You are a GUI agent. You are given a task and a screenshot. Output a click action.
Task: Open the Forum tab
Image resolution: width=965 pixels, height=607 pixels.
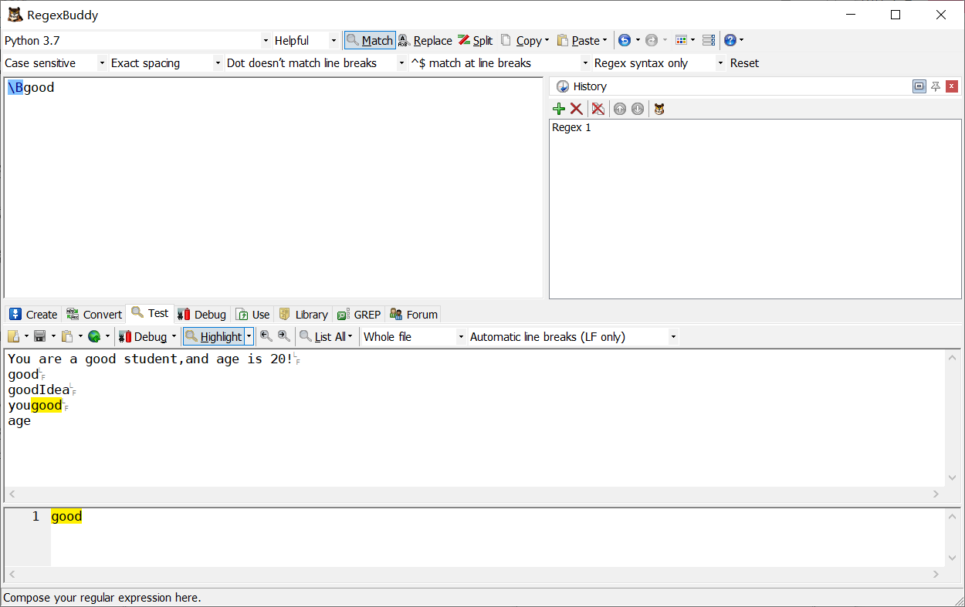point(414,314)
